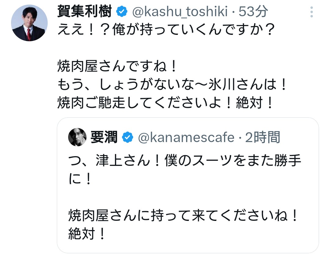Click quoted line 焼肉屋さんに持って来てくださいね！
The width and height of the screenshot is (330, 260).
[x=183, y=216]
